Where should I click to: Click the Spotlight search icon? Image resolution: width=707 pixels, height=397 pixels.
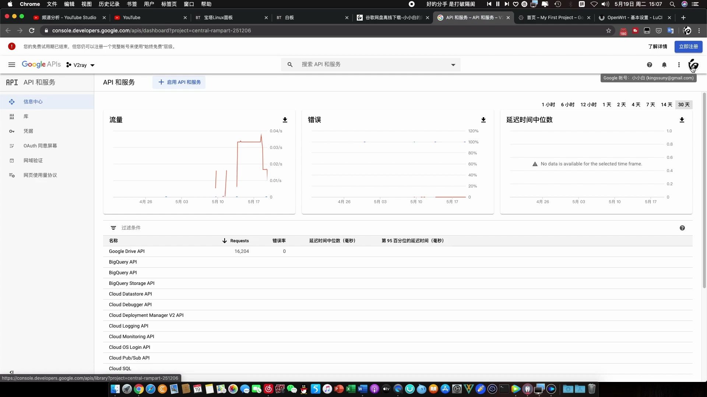(x=672, y=4)
